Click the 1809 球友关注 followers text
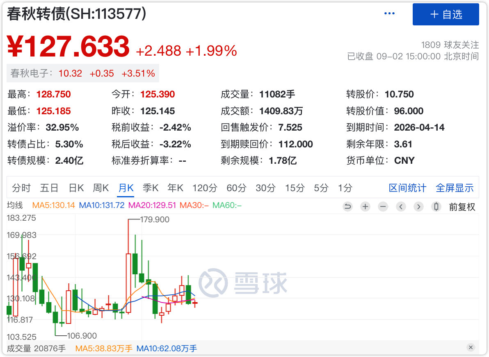 (x=450, y=45)
